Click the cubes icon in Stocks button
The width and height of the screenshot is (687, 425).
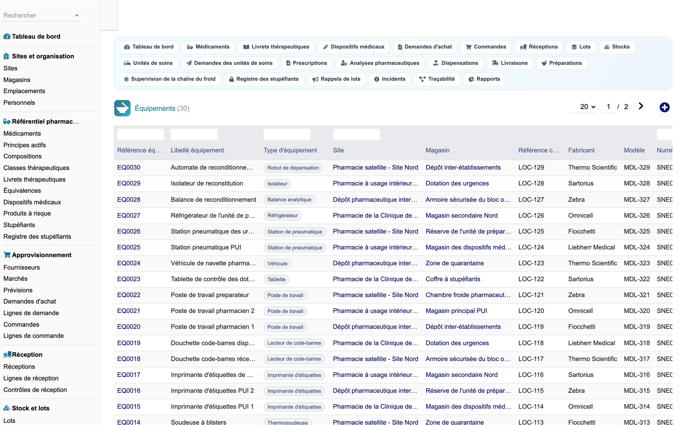pos(607,47)
